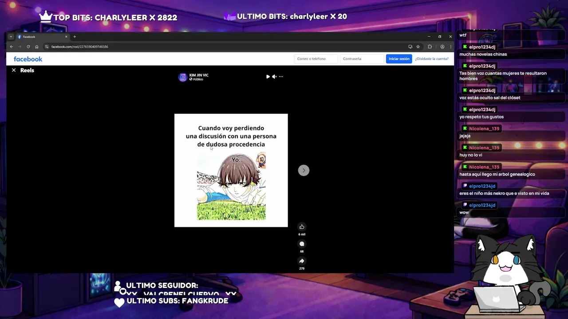
Task: Open the browser extensions menu
Action: tap(430, 47)
